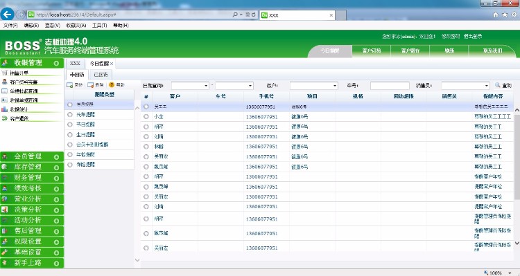Viewport: 520px width, 276px height.
Task: Click the 退出登录 link
Action: (473, 37)
